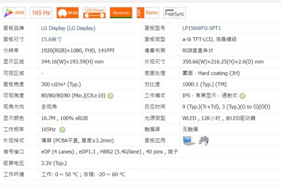Click the 可视区域 label
Image resolution: width=281 pixels, height=187 pixels.
click(x=14, y=73)
